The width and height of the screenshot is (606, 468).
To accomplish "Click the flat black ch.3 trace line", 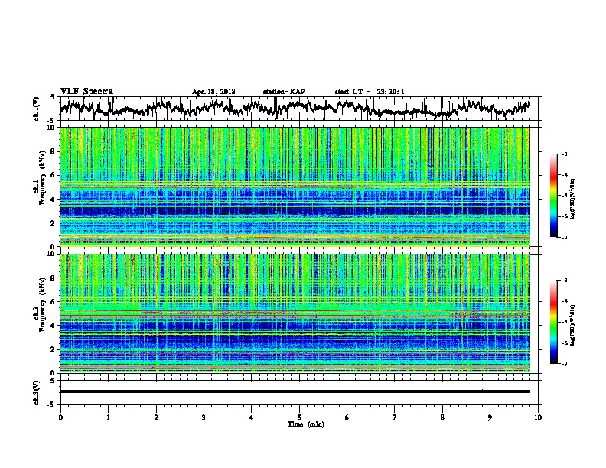I will pyautogui.click(x=295, y=392).
